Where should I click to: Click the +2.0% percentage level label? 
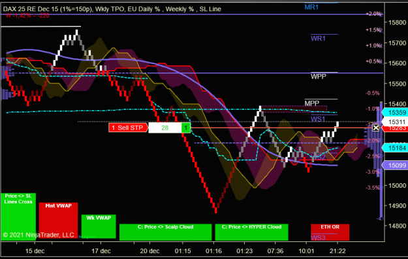click(373, 14)
